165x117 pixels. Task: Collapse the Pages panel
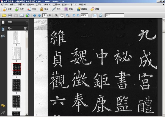point(27,22)
